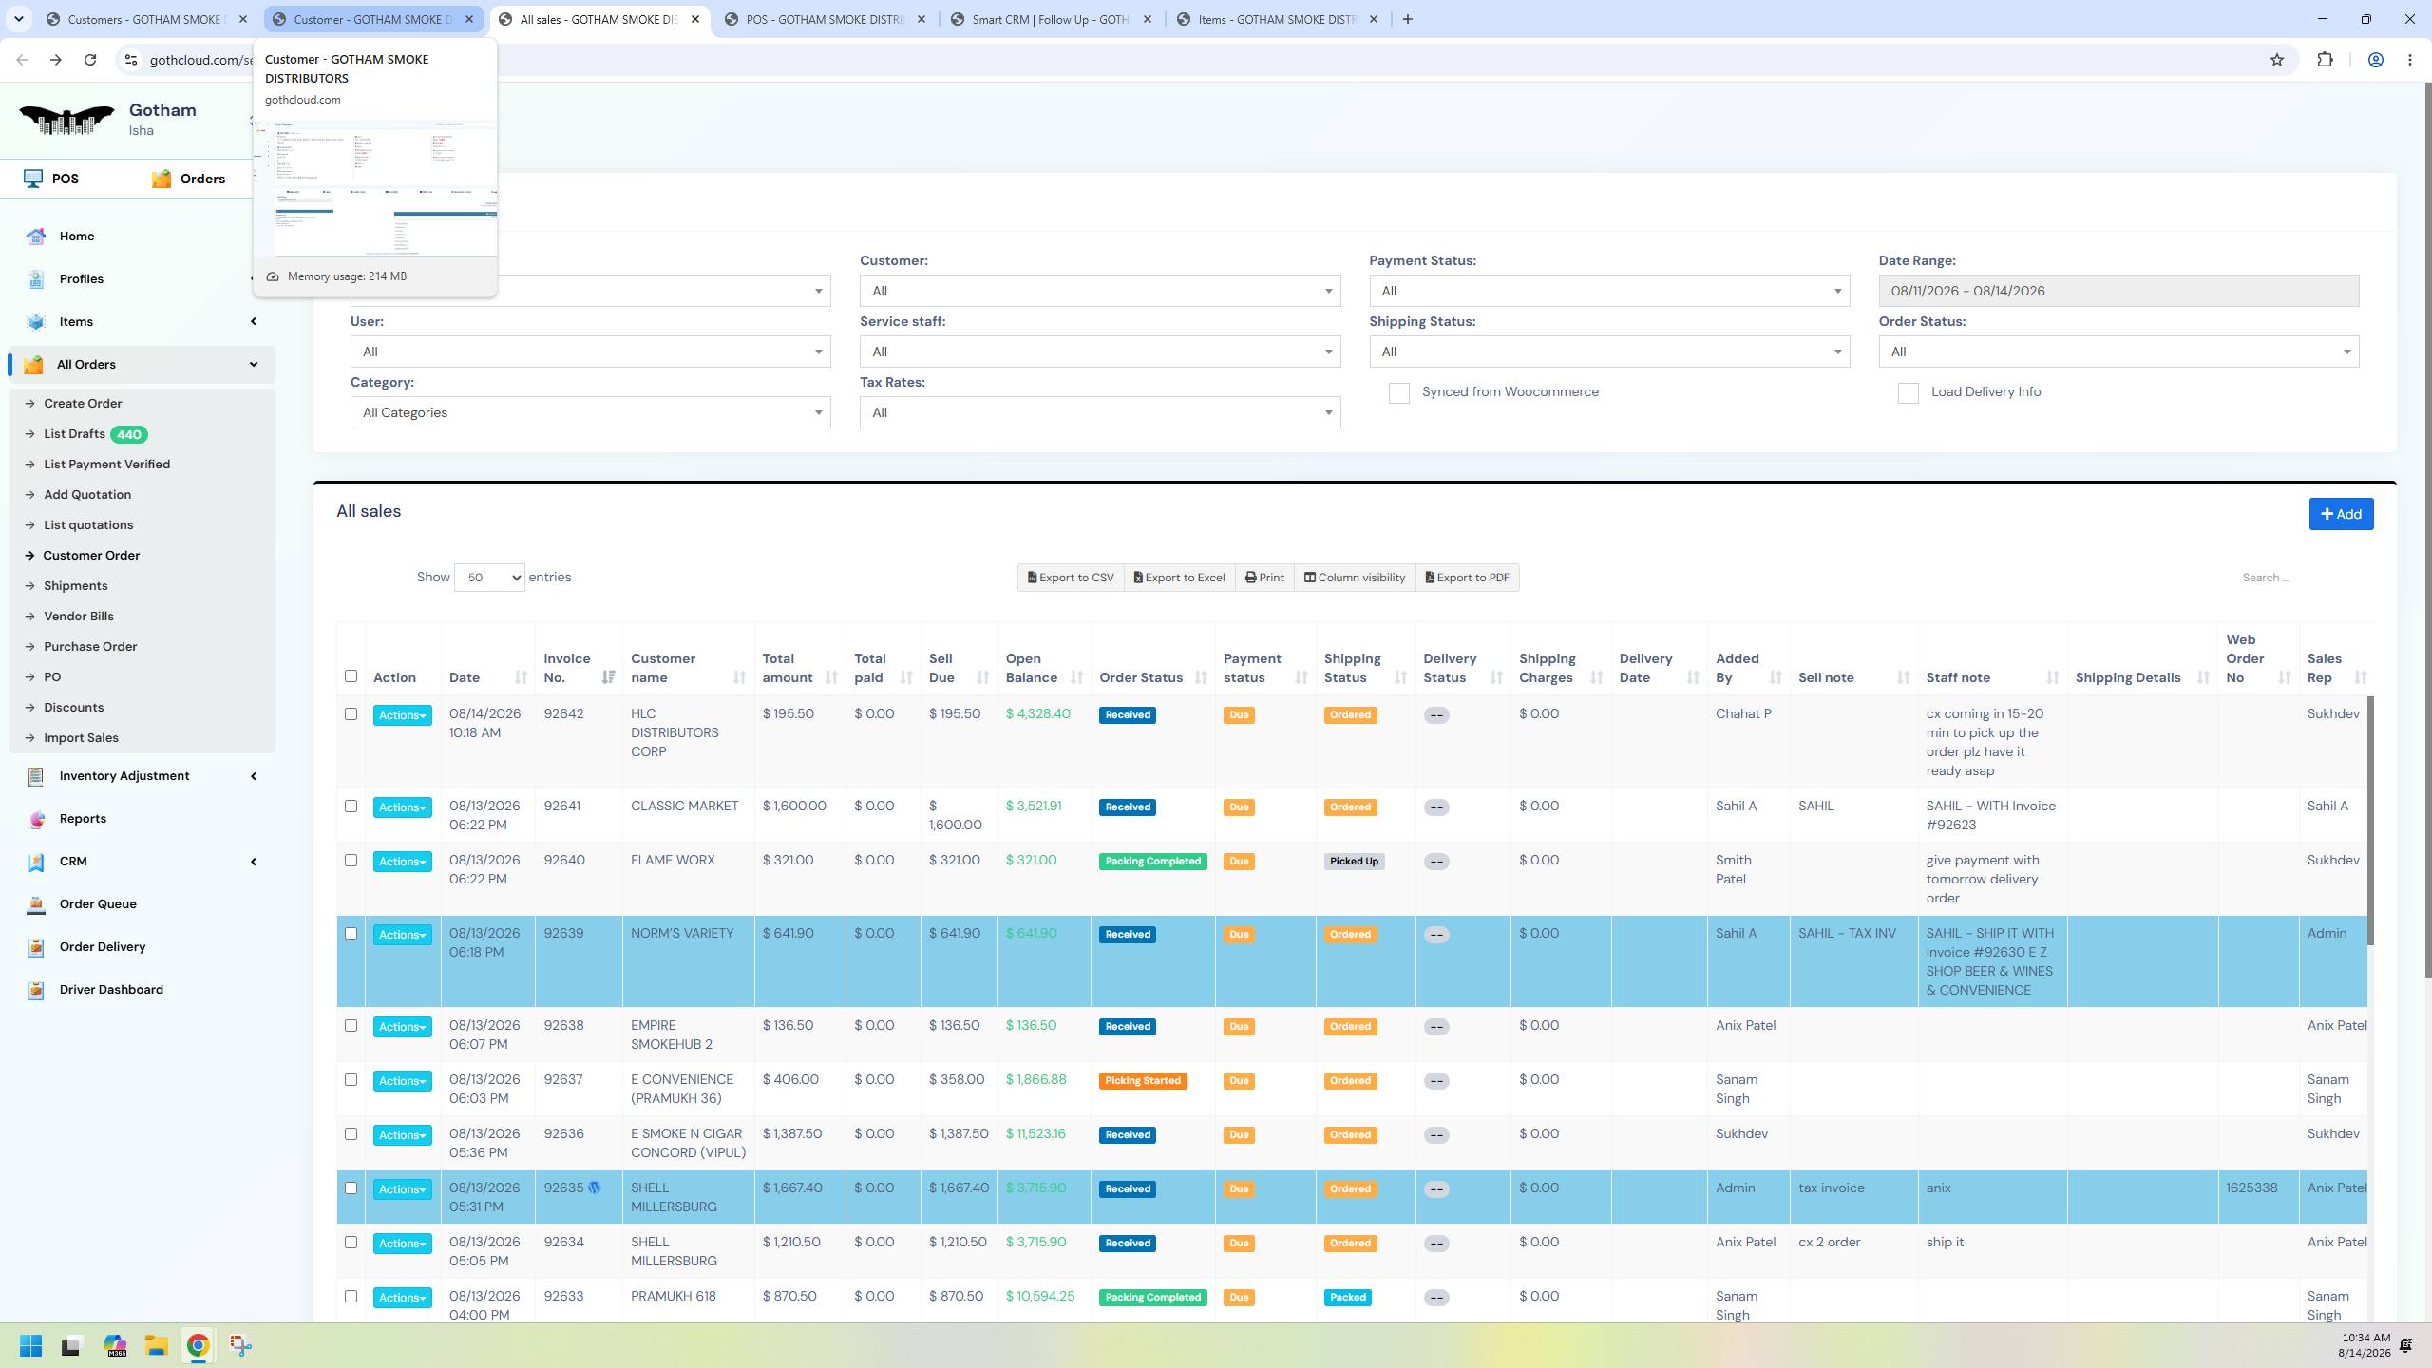Screen dimensions: 2432x1368
Task: Click the Driver Dashboard icon
Action: point(36,989)
